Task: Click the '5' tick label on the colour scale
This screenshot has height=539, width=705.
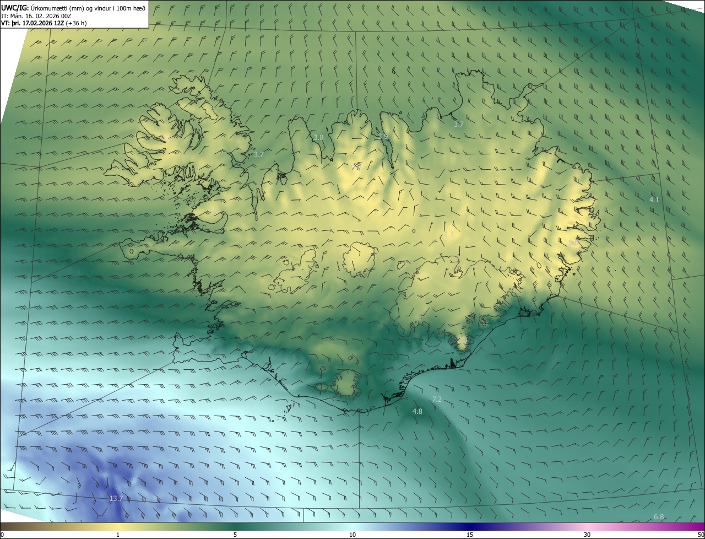Action: tap(235, 535)
